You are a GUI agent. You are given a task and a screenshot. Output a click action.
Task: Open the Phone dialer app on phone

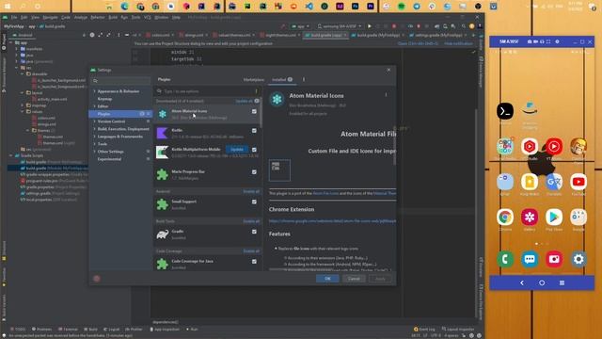pos(505,259)
